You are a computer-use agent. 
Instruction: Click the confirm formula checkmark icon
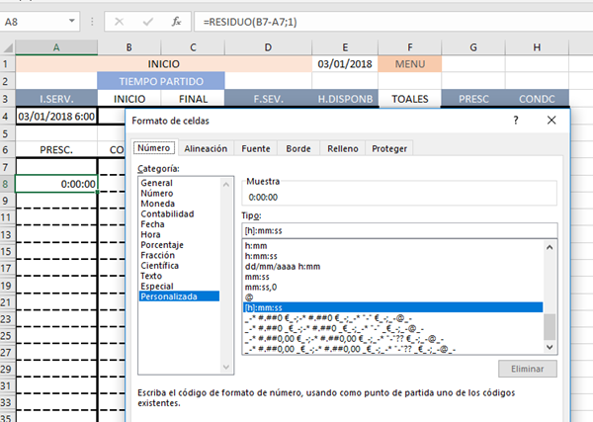pyautogui.click(x=146, y=21)
